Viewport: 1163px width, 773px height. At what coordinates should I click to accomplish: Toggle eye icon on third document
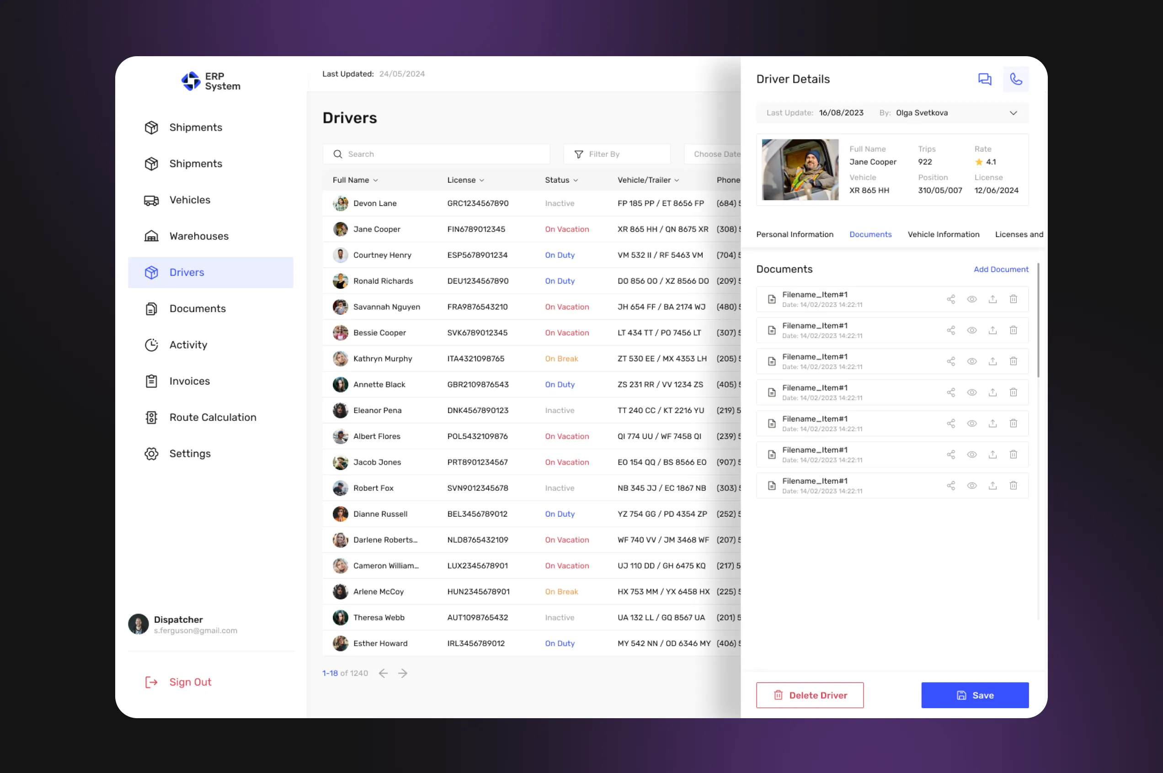[x=971, y=361]
